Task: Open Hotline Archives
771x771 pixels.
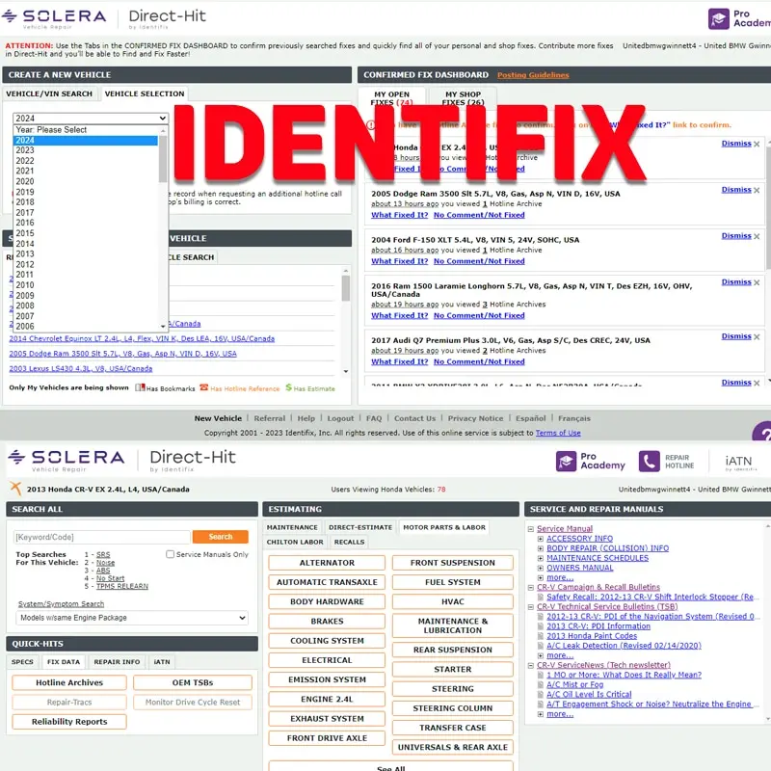Action: pyautogui.click(x=69, y=682)
